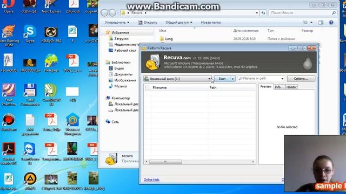Switch to the Header tab
This screenshot has height=194, width=346.
coord(291,87)
